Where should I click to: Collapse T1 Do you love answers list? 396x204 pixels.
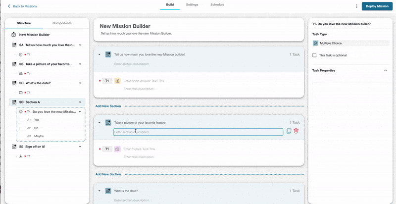(80, 111)
